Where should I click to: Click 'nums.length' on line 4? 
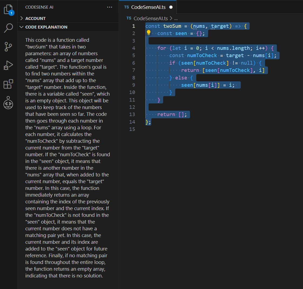(x=233, y=48)
